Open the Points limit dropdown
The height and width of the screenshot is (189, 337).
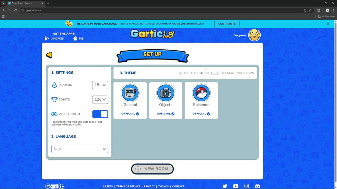pos(100,99)
